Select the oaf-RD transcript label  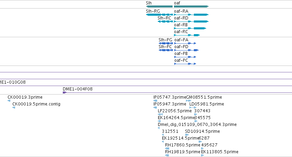[x=181, y=18]
